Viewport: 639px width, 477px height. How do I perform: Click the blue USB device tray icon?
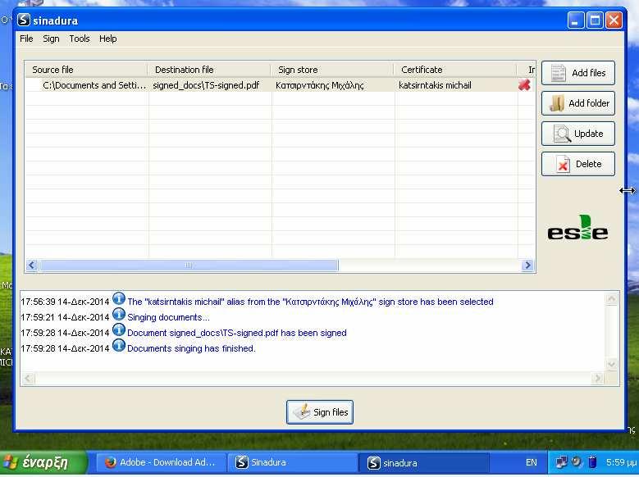[592, 462]
